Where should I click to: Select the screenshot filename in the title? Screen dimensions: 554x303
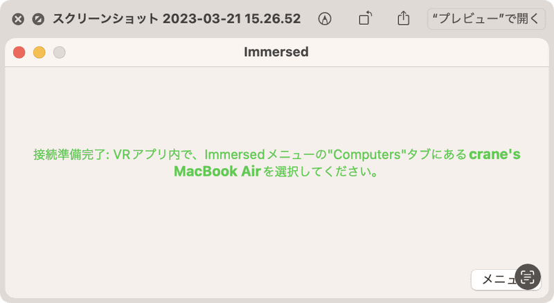pos(177,19)
